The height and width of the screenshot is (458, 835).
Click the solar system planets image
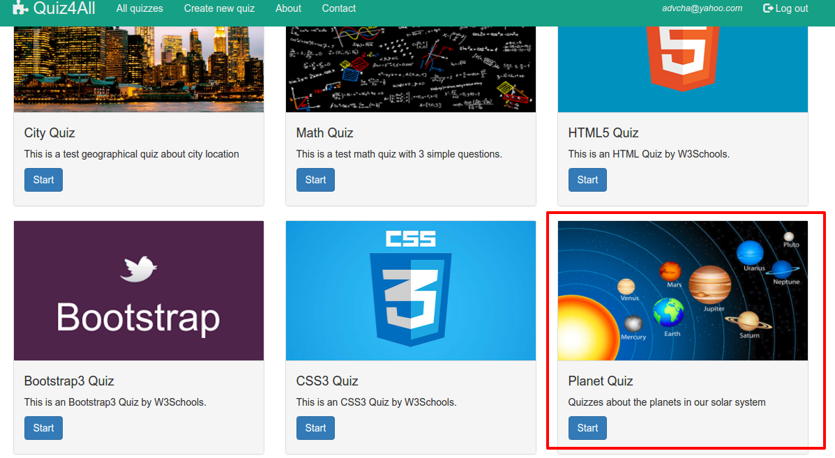(682, 291)
